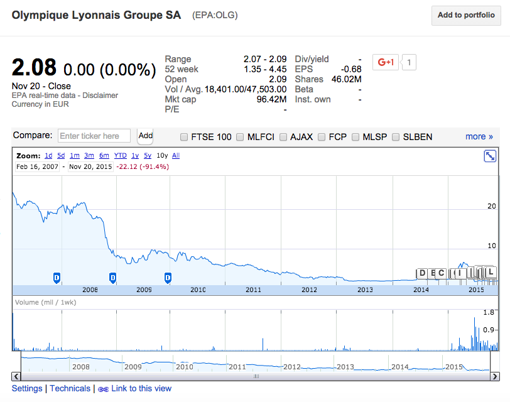Click 2012 in the overview range strip

tap(292, 367)
